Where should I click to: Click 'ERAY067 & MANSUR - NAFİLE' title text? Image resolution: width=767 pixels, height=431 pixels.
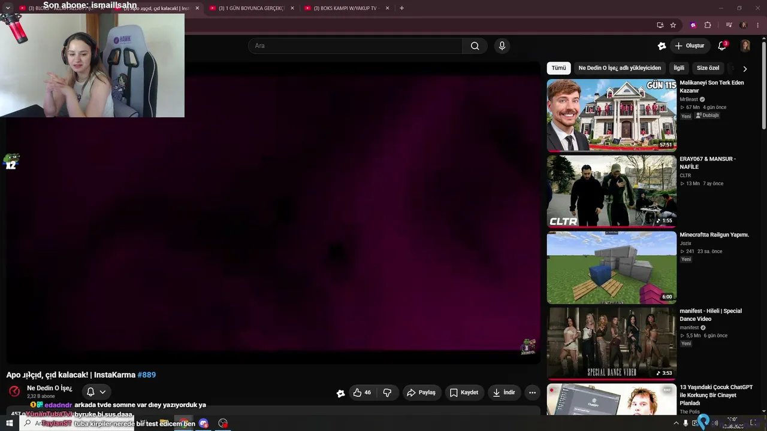tap(708, 163)
